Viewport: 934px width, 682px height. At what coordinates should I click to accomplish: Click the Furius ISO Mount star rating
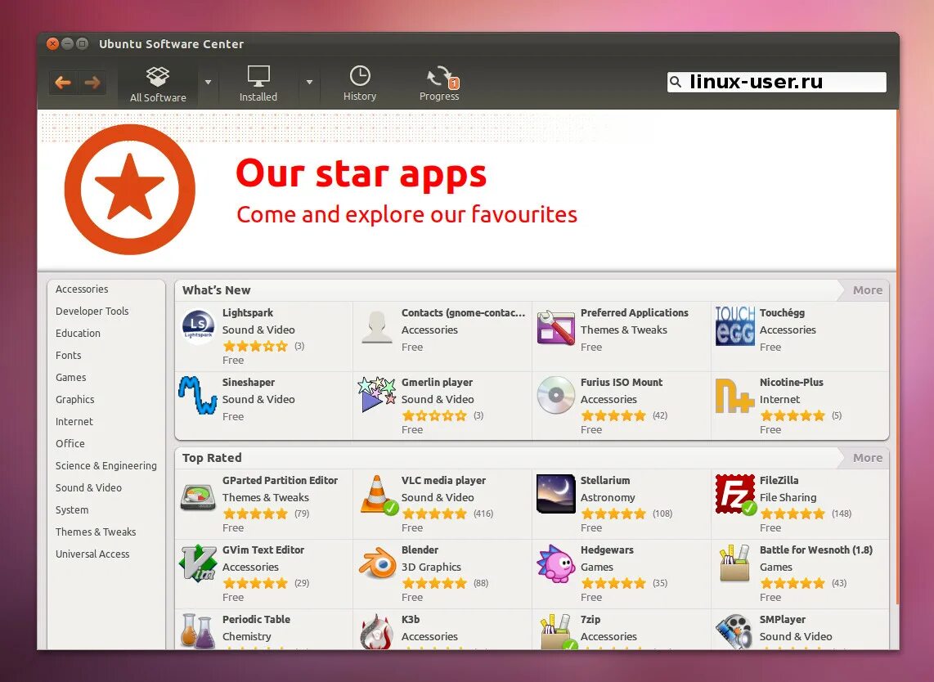[x=613, y=415]
